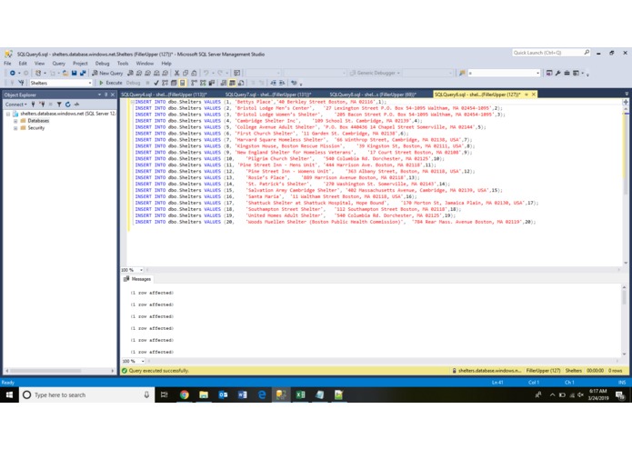Viewport: 632px width, 449px height.
Task: Open Messages pane zoom 100 % dropdown
Action: (142, 361)
